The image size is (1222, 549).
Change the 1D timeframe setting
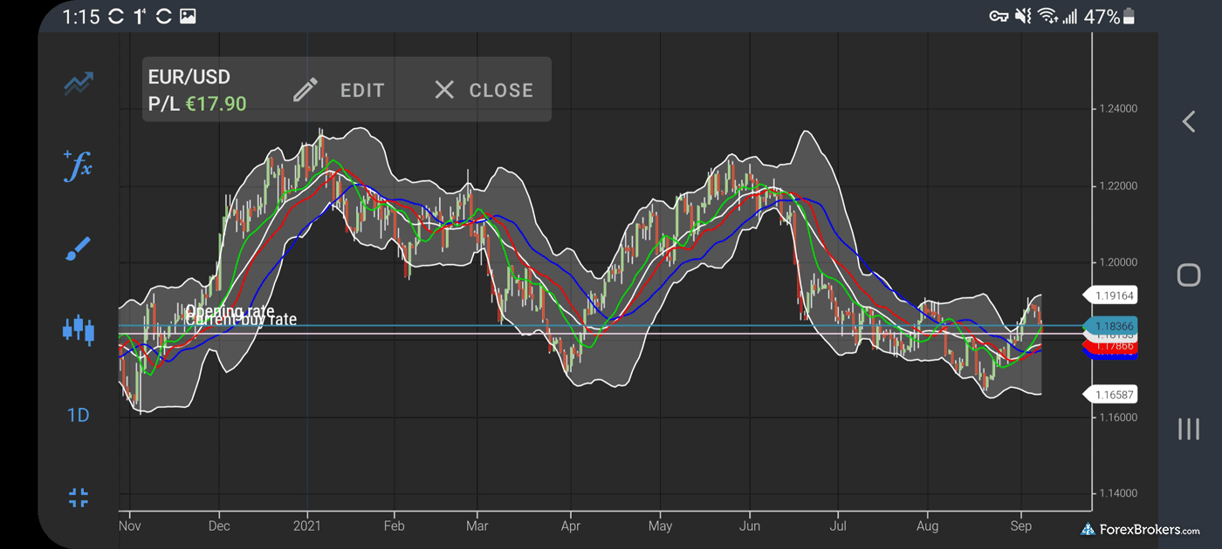(x=79, y=415)
